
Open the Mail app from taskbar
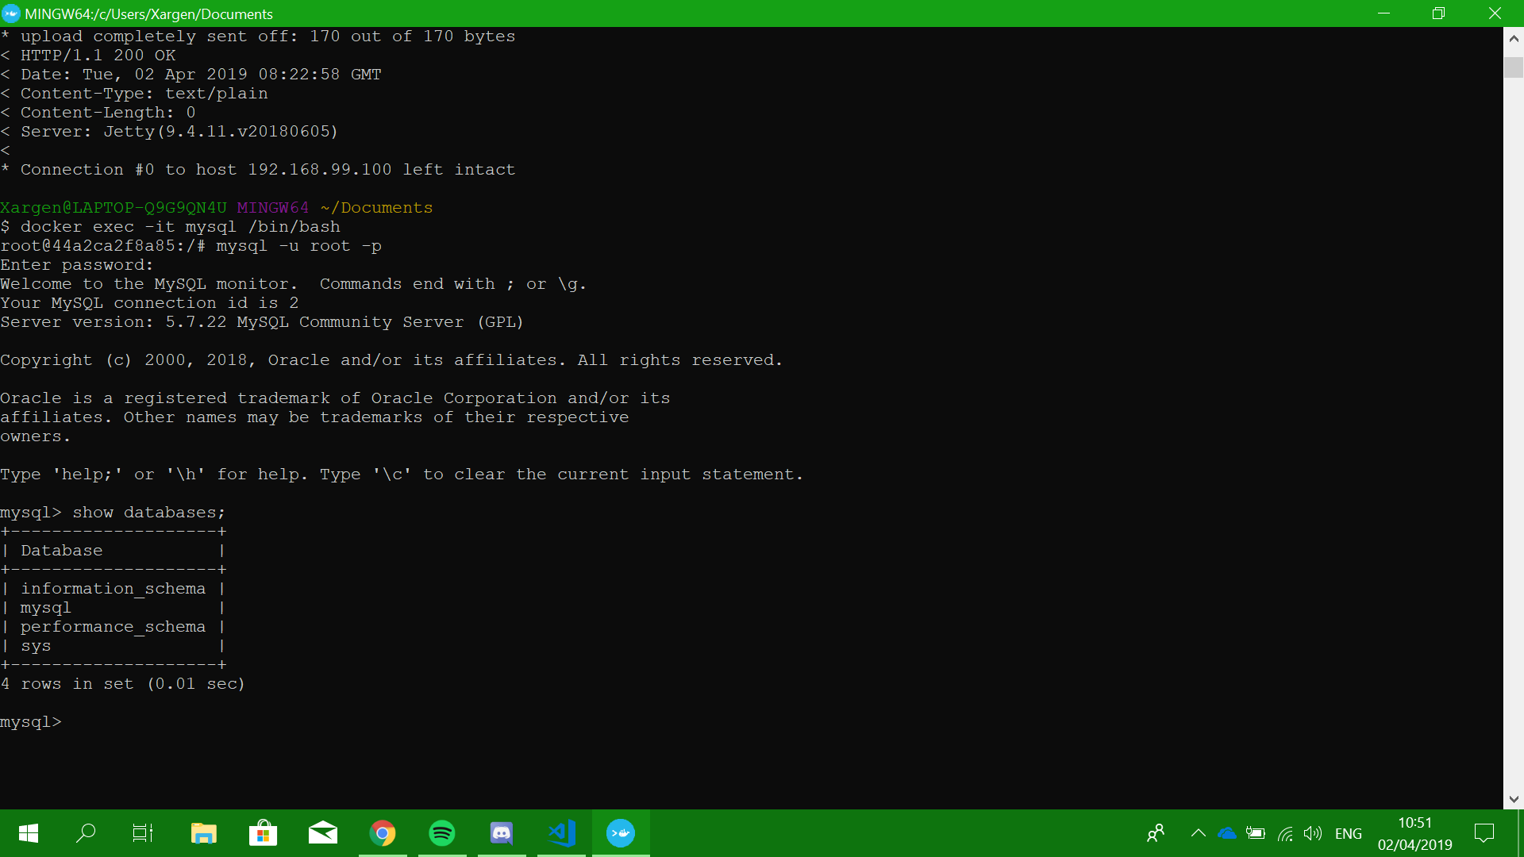pos(323,833)
